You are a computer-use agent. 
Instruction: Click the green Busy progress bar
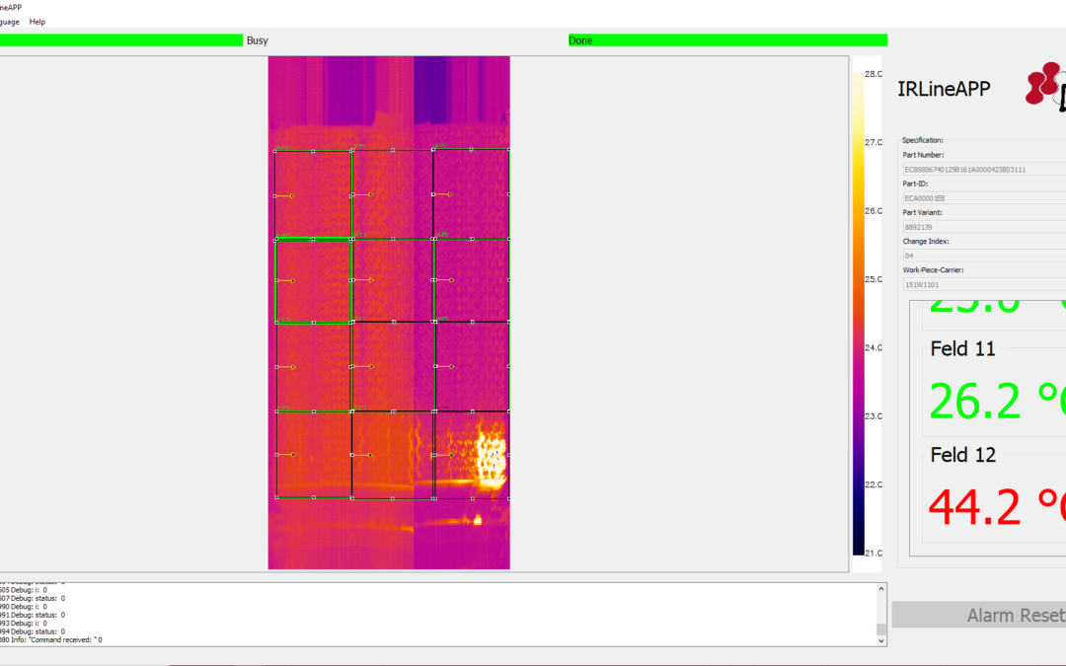point(121,40)
